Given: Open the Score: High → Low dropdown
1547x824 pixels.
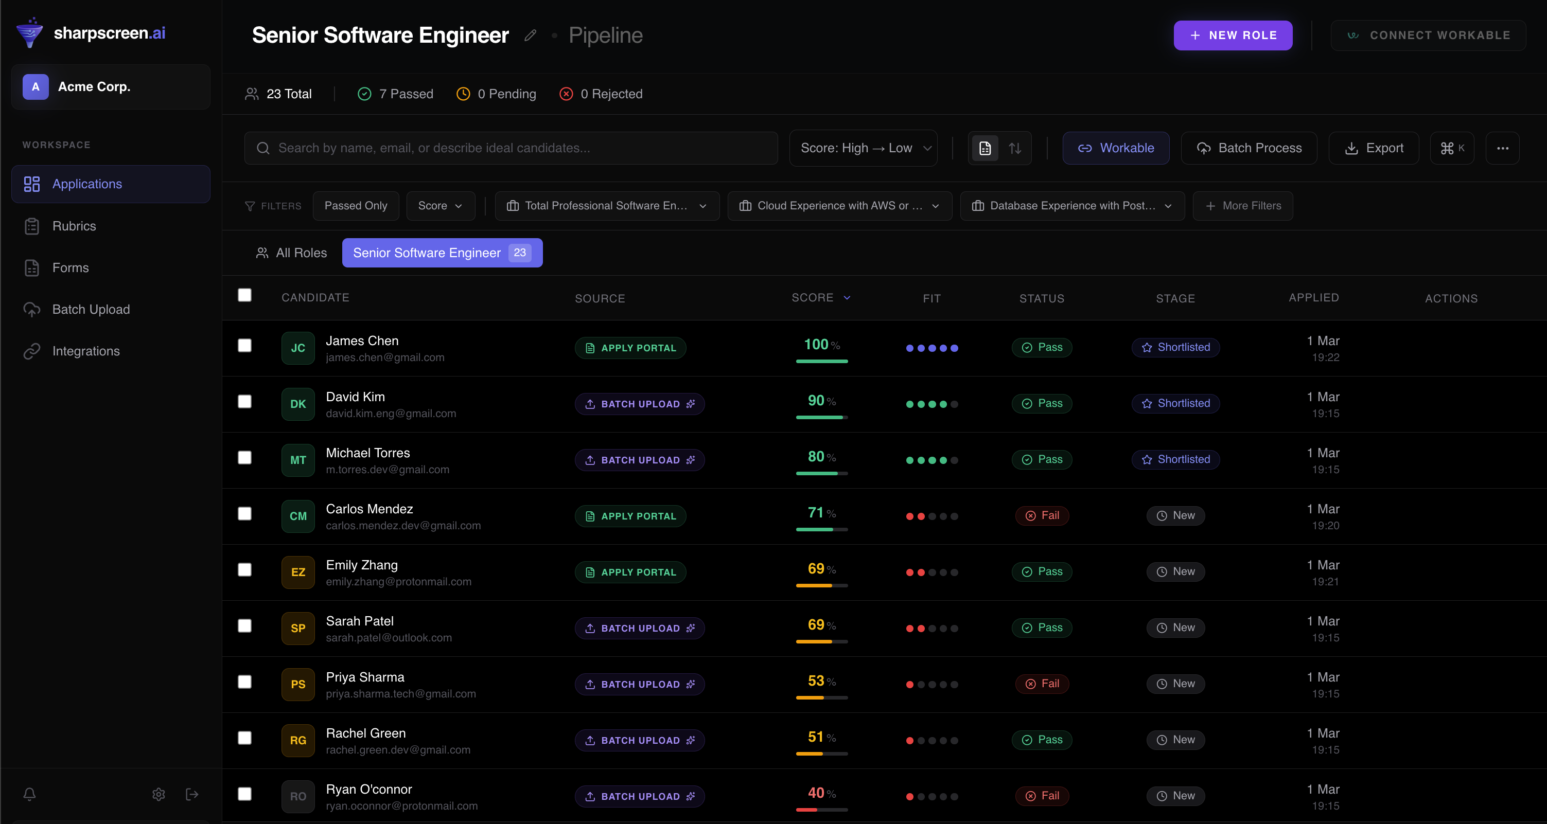Looking at the screenshot, I should 863,148.
